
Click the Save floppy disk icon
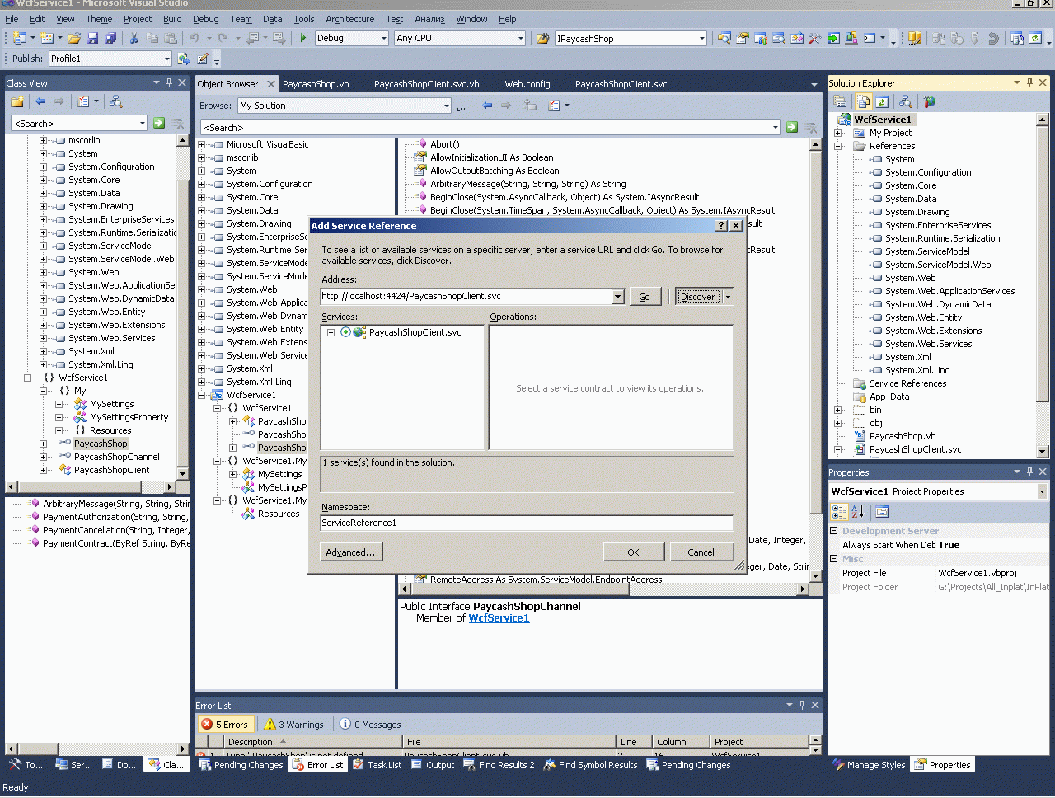(x=92, y=38)
